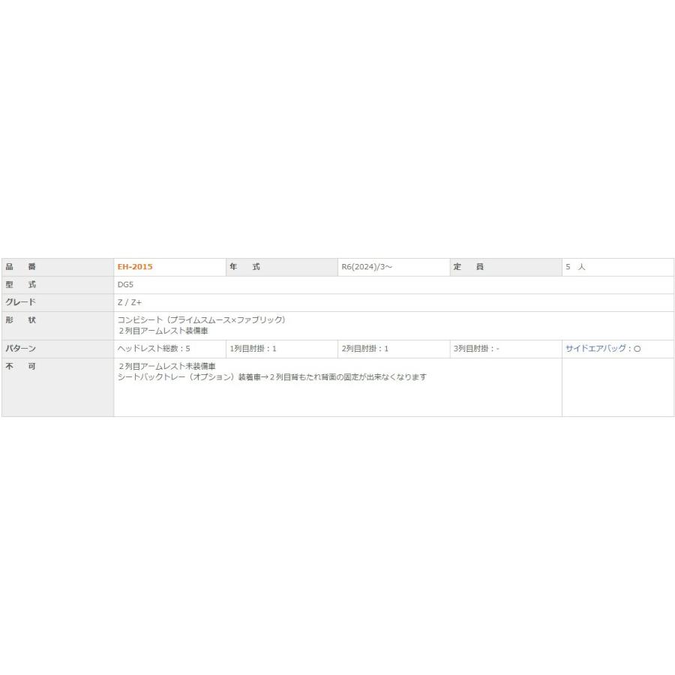Viewport: 675px width, 675px height.
Task: Click the 1列目肘掛：1 cell
Action: pos(253,349)
